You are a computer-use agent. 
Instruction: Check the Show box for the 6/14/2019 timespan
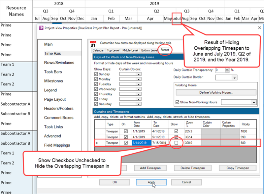176,143
